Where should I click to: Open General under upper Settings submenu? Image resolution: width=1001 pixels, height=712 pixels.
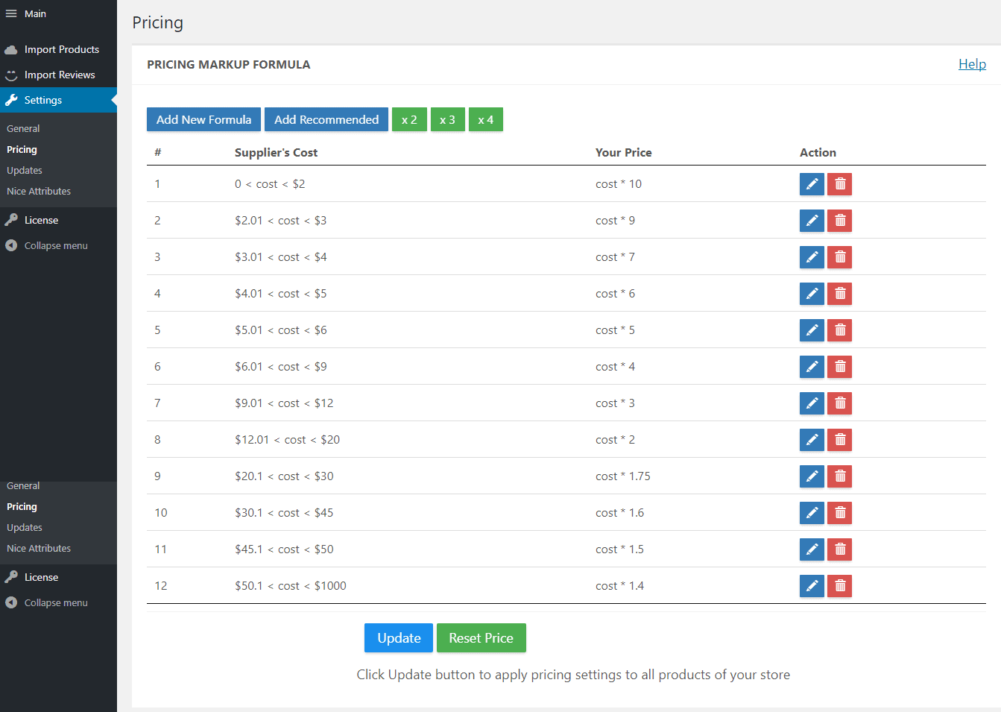pos(23,128)
